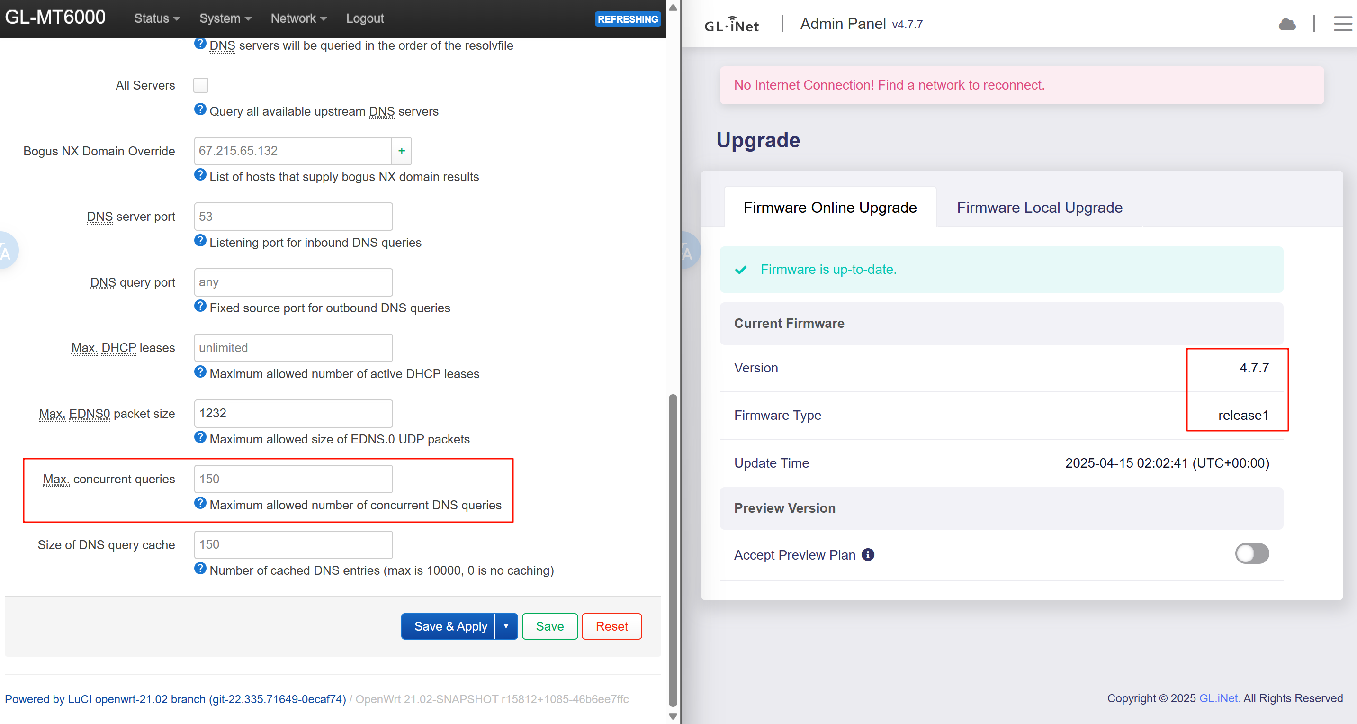Click the plus button next to Bogus NX Domain
This screenshot has height=724, width=1357.
(x=401, y=151)
